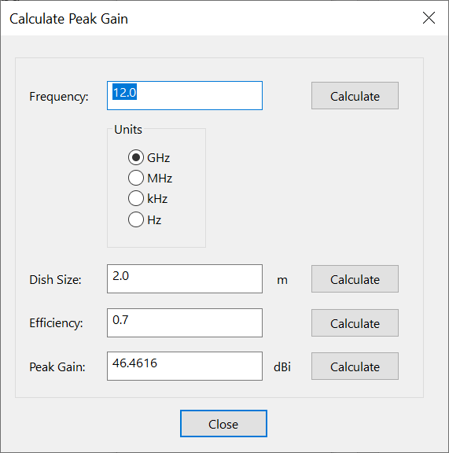Switch the units to kHz

136,198
